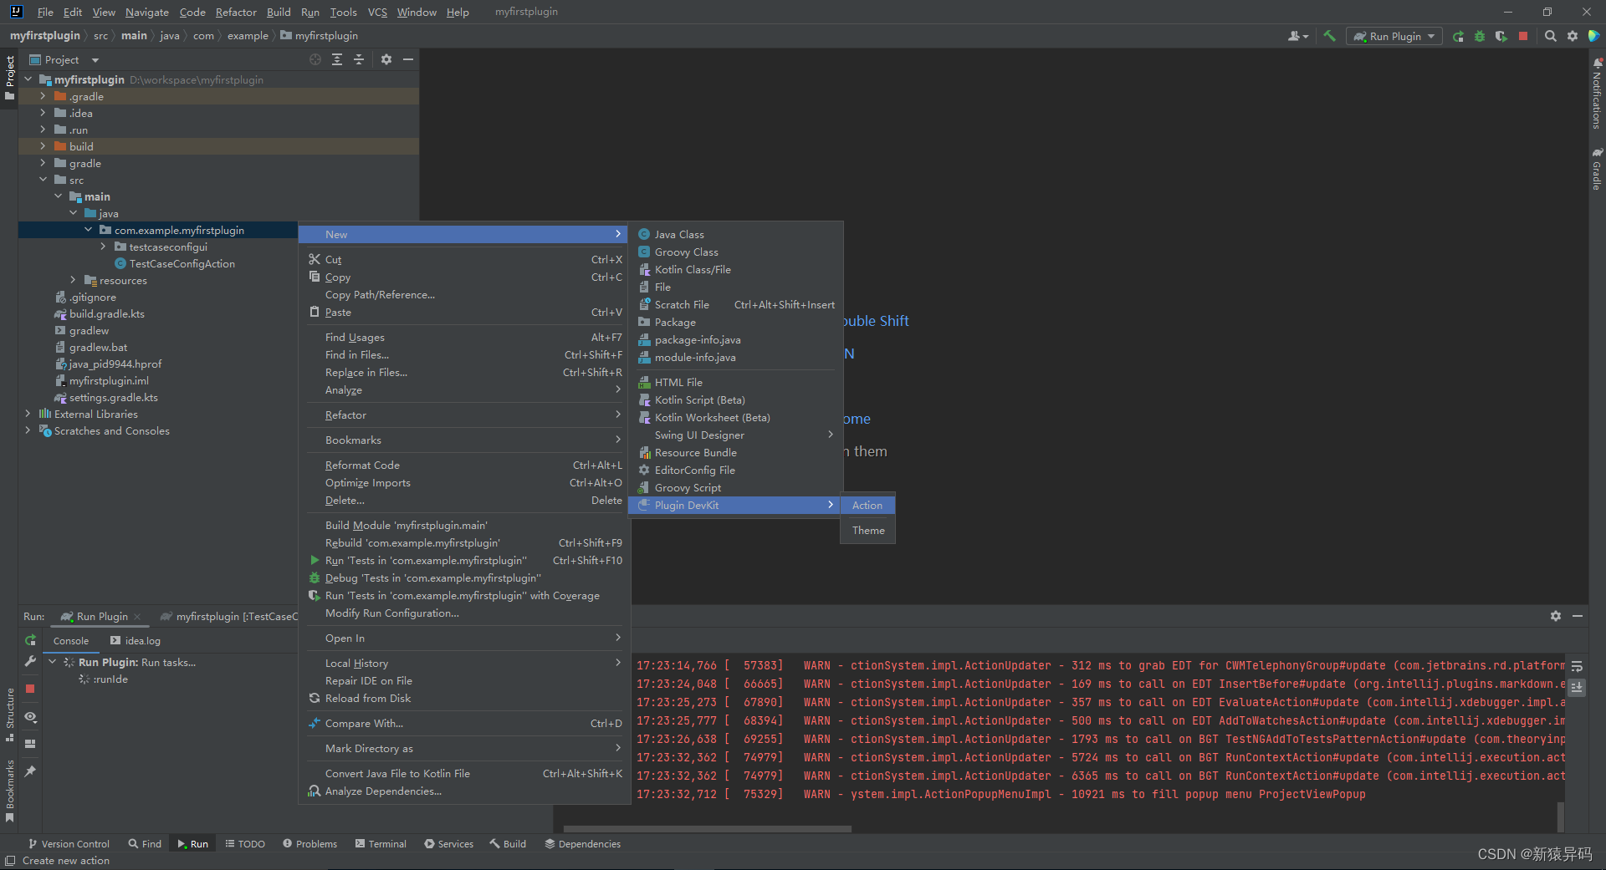The image size is (1606, 870).
Task: Click the Select Opened File target icon
Action: click(315, 59)
